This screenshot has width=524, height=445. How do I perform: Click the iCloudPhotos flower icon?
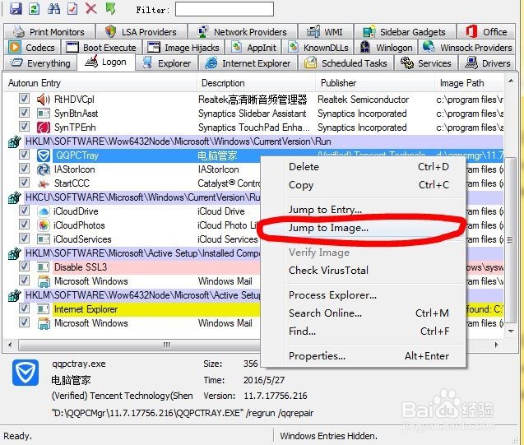click(44, 225)
